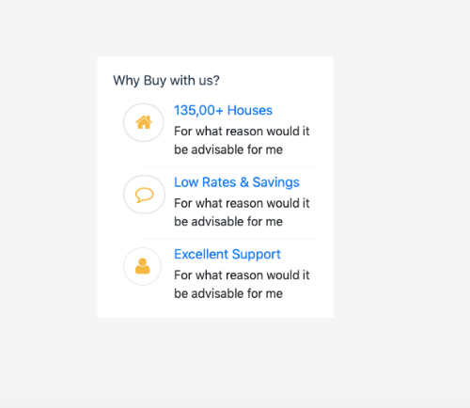Select the circular border around the chat bubble icon
The width and height of the screenshot is (470, 408).
(x=144, y=195)
